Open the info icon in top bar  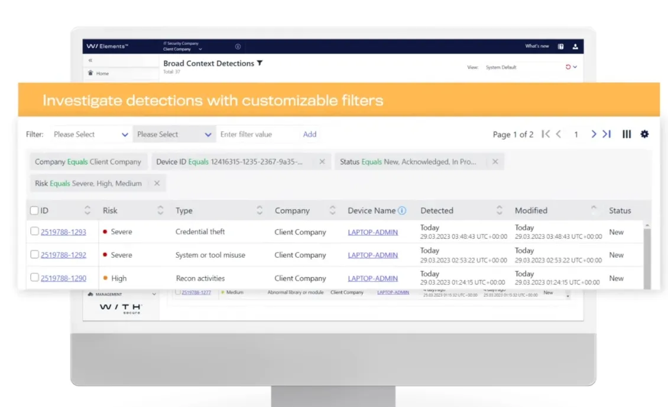click(x=238, y=47)
